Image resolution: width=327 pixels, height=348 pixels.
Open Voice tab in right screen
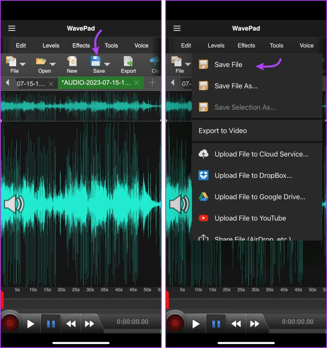pos(307,45)
